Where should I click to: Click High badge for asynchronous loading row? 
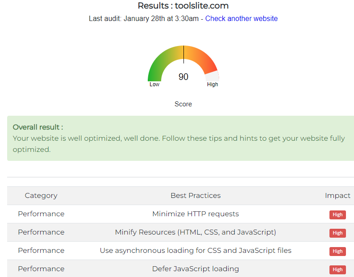click(337, 251)
